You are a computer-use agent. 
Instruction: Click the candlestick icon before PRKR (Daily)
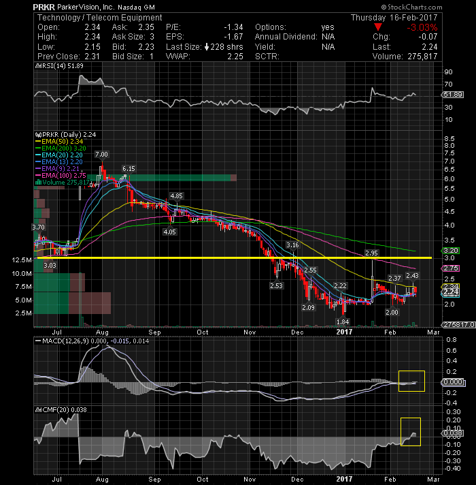pyautogui.click(x=38, y=135)
